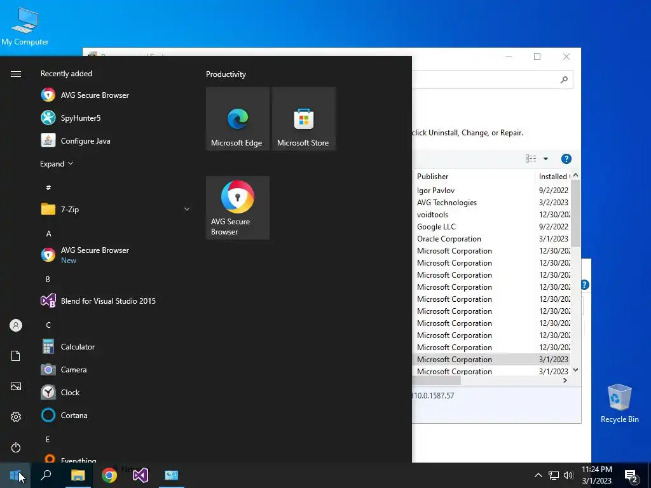Screen dimensions: 651x488
Task: Click the AVG Secure Browser tile
Action: coord(238,208)
